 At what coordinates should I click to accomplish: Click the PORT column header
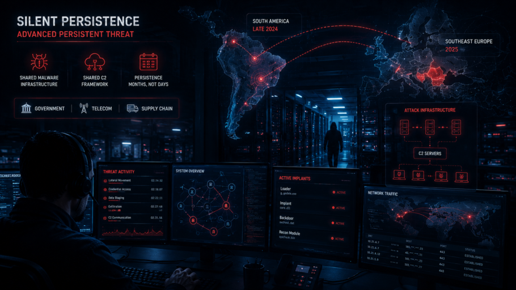(443, 246)
